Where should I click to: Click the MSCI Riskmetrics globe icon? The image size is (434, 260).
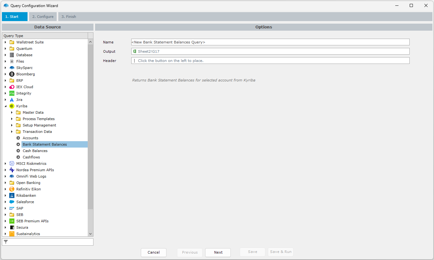pos(12,164)
